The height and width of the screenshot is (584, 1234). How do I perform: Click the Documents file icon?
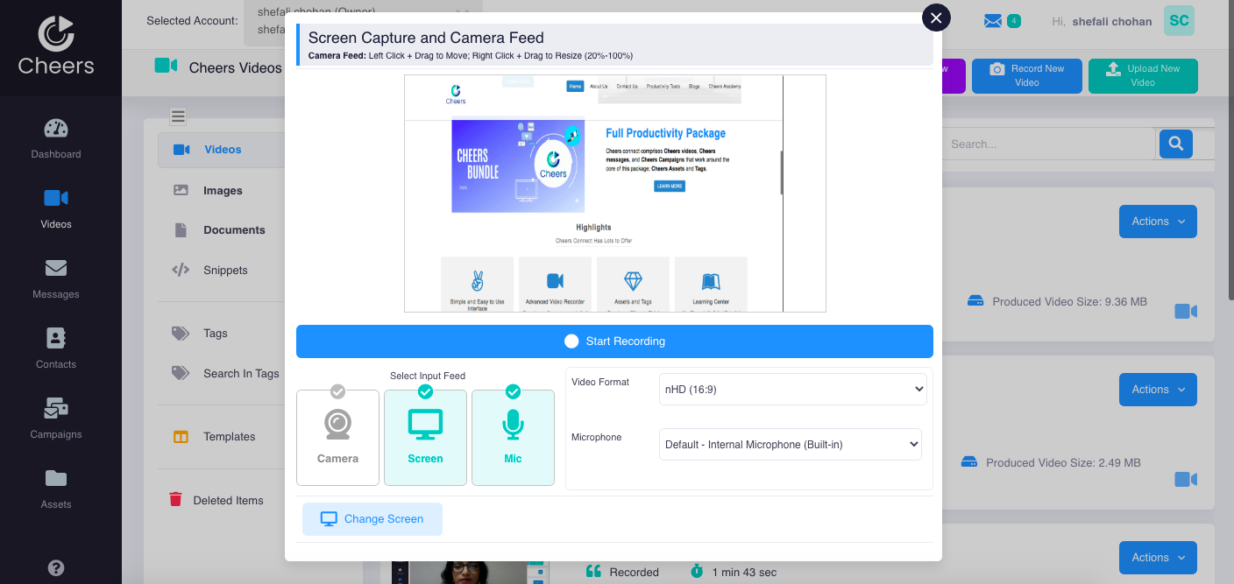click(x=181, y=230)
